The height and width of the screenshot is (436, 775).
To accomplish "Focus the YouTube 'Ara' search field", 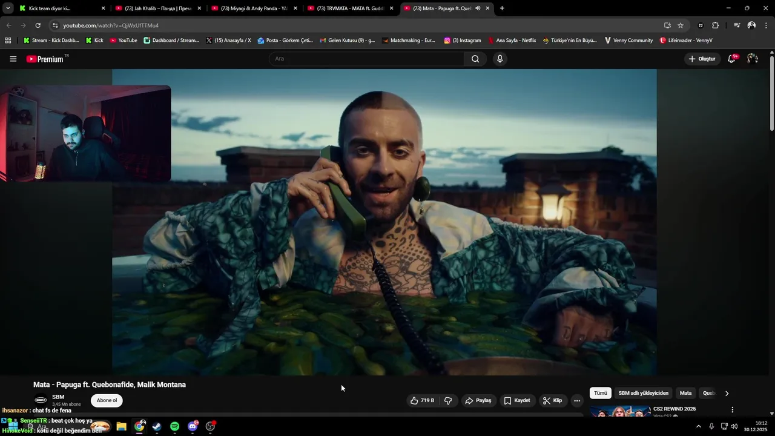I will 367,59.
